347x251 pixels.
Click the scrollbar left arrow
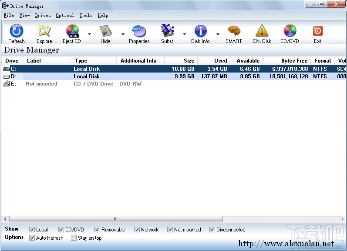[5, 219]
